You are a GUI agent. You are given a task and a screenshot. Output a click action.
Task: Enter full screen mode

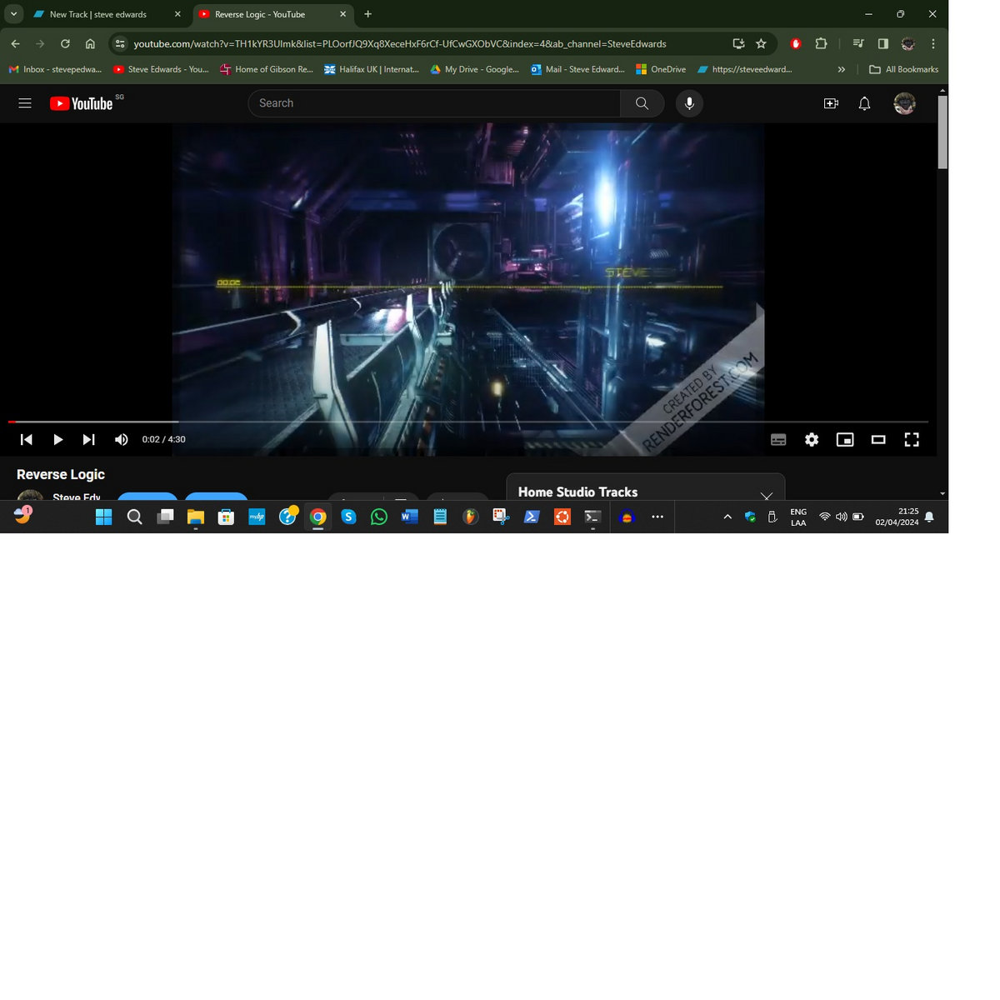point(912,439)
